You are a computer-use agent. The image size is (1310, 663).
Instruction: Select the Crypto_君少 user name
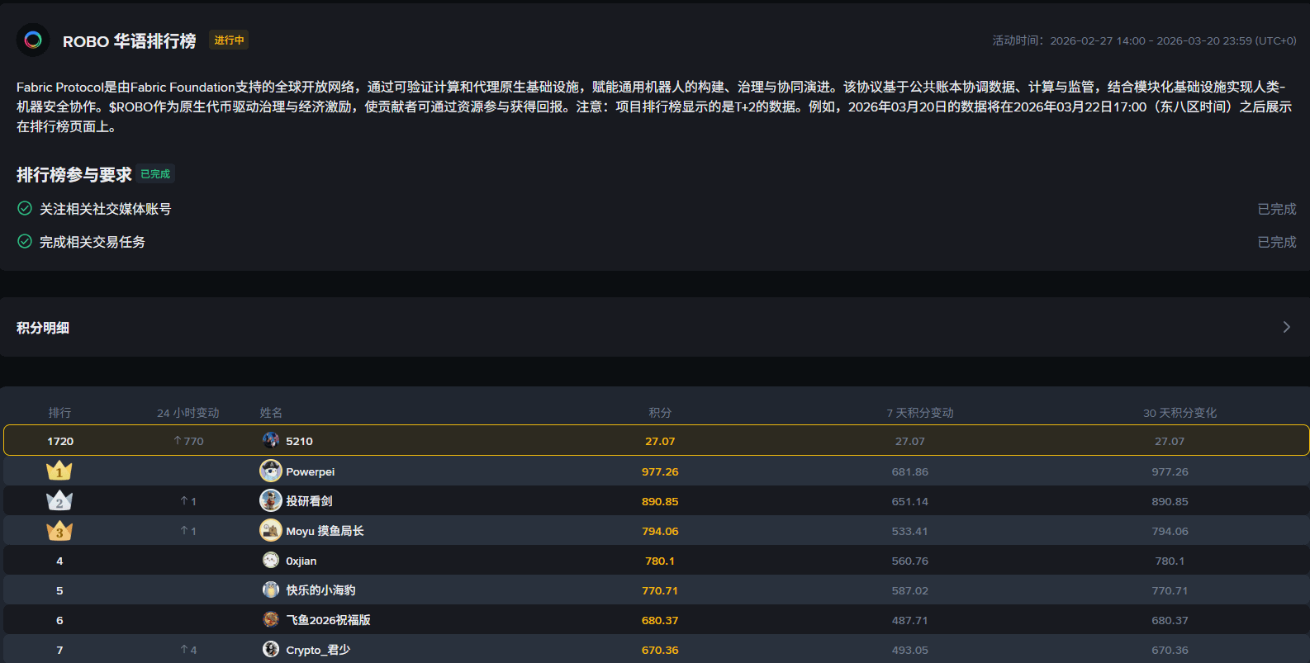[319, 650]
